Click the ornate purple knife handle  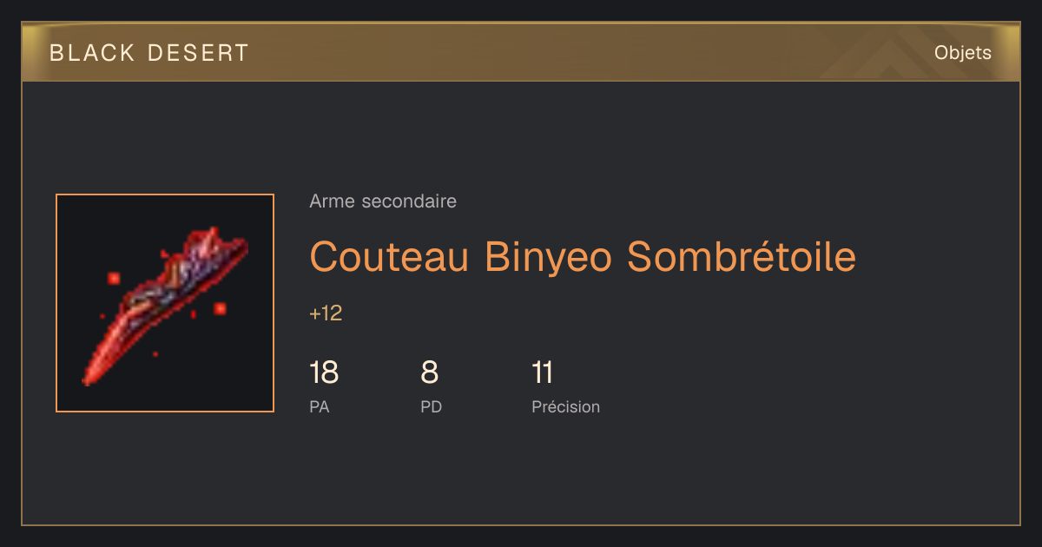(200, 265)
